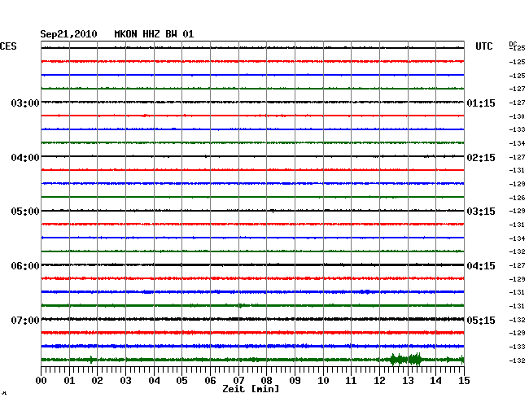Select minute 00 on the time axis

coord(42,380)
